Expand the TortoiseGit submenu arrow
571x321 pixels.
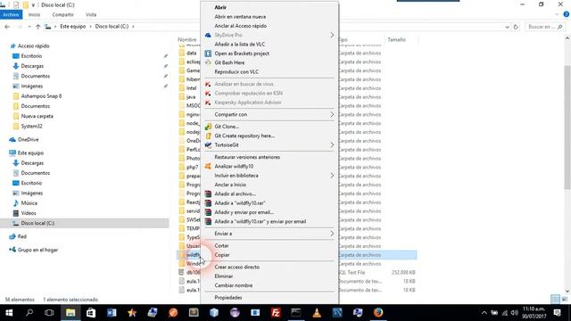click(332, 144)
